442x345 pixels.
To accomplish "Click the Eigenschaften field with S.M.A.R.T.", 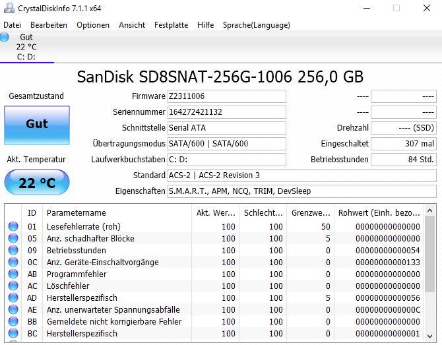I will (302, 191).
